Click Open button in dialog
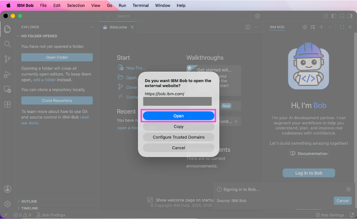This screenshot has height=219, width=357. pos(178,116)
